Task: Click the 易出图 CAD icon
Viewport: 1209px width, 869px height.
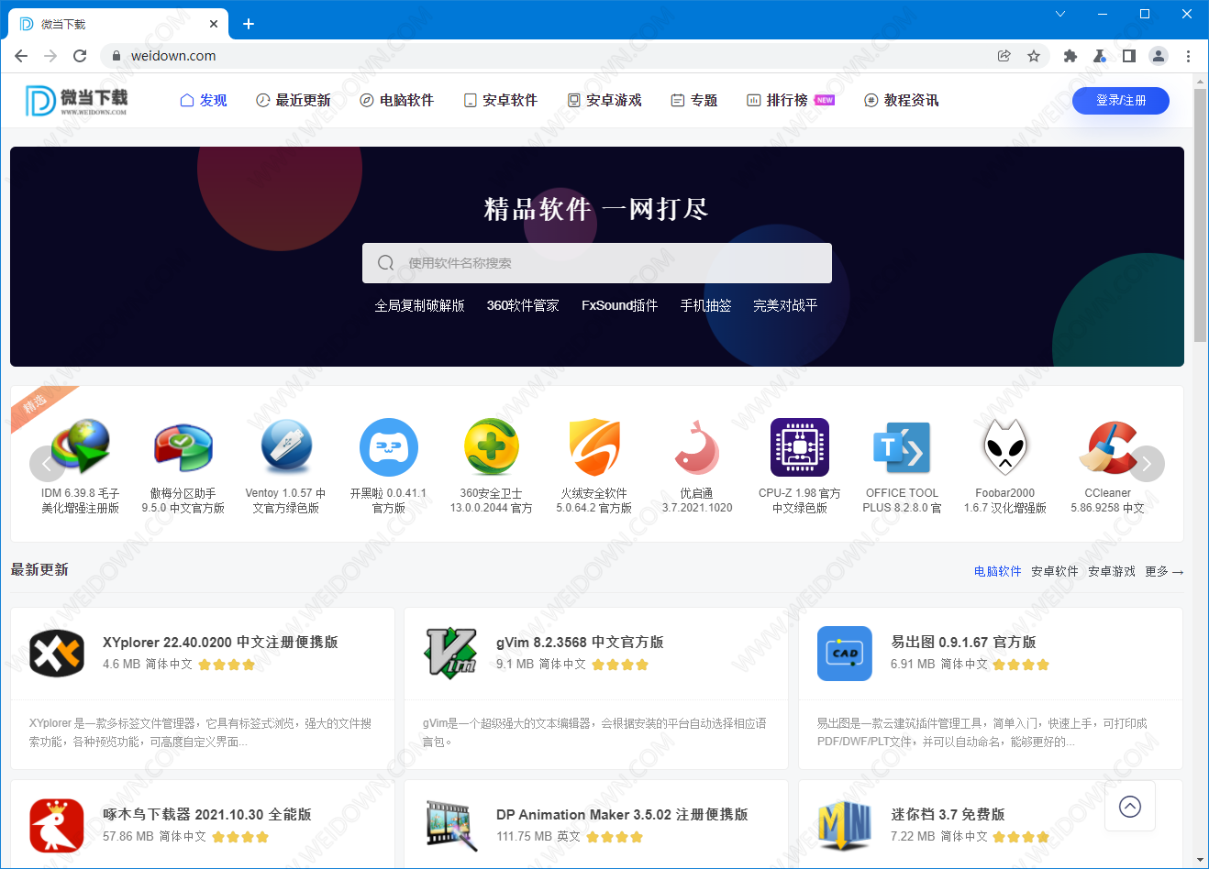Action: [845, 654]
